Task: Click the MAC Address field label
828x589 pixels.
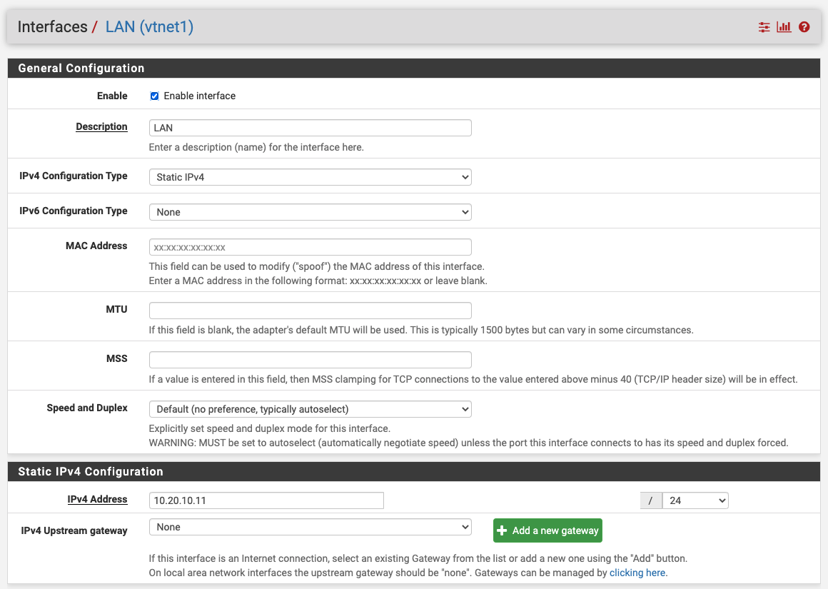Action: point(96,246)
